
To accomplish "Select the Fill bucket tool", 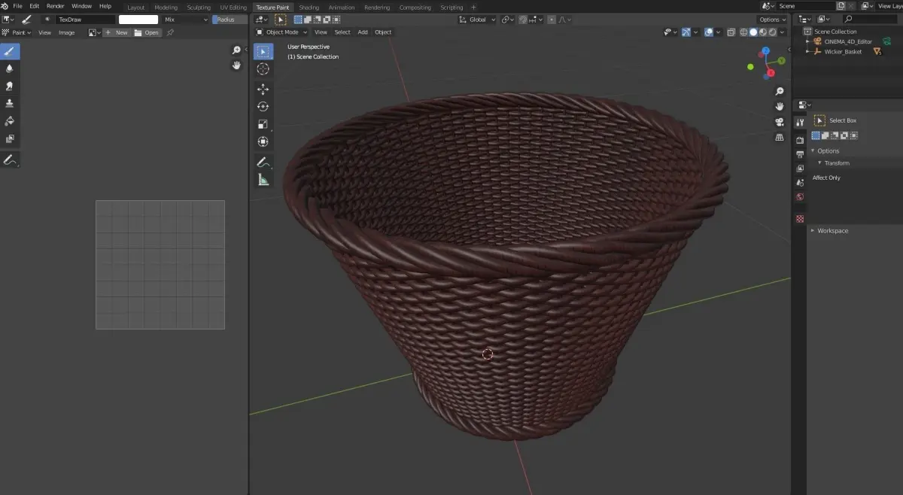I will [10, 121].
